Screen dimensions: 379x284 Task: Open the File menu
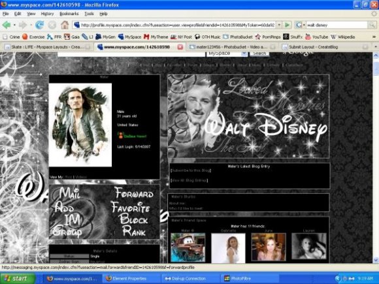click(x=6, y=14)
